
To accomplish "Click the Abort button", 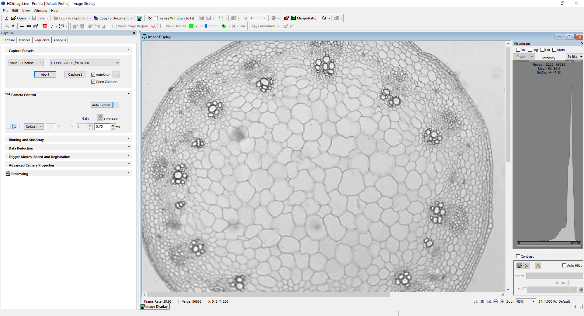I will 45,74.
